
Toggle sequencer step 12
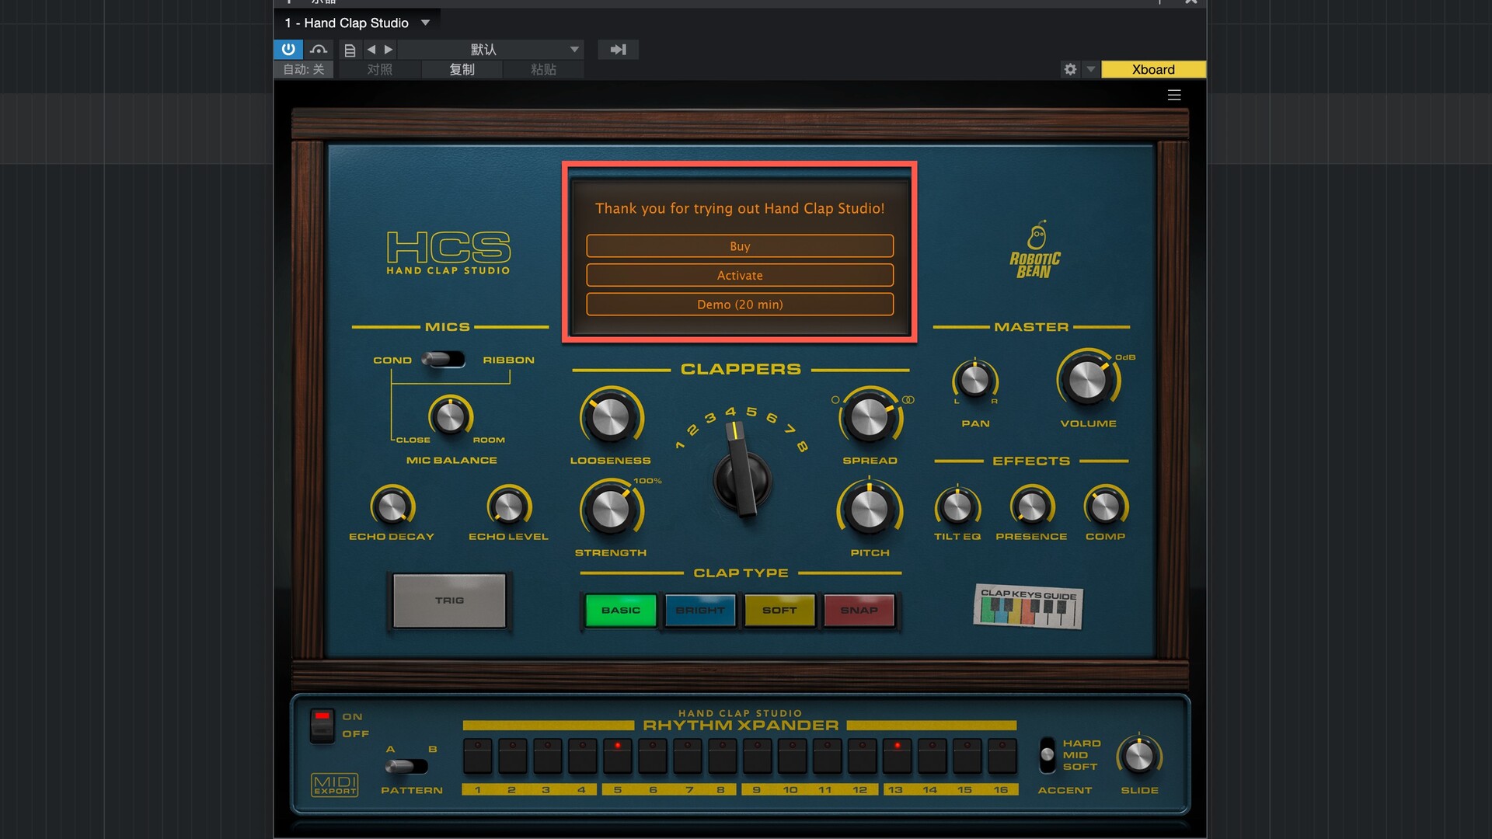pyautogui.click(x=863, y=756)
